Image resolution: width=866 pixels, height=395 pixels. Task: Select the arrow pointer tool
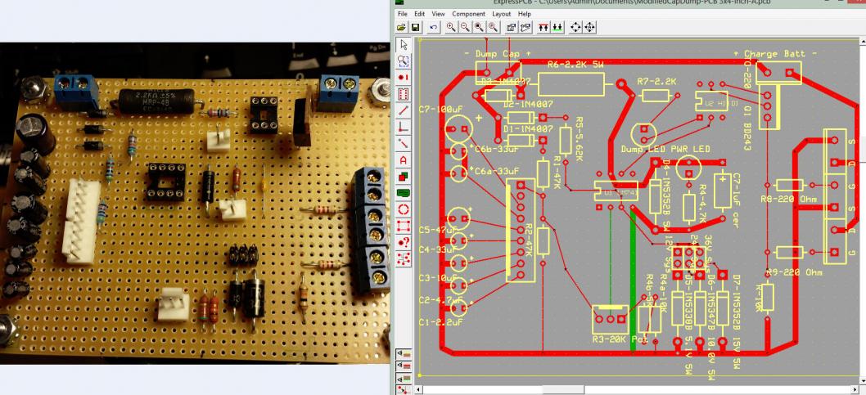pyautogui.click(x=404, y=45)
